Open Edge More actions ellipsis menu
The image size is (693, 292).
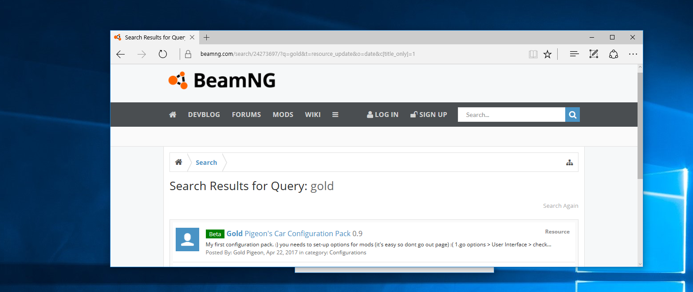coord(633,54)
